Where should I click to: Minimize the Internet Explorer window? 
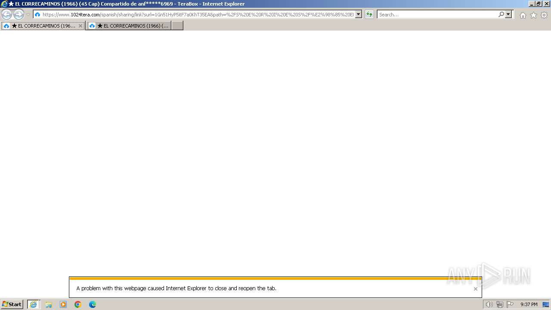click(531, 4)
